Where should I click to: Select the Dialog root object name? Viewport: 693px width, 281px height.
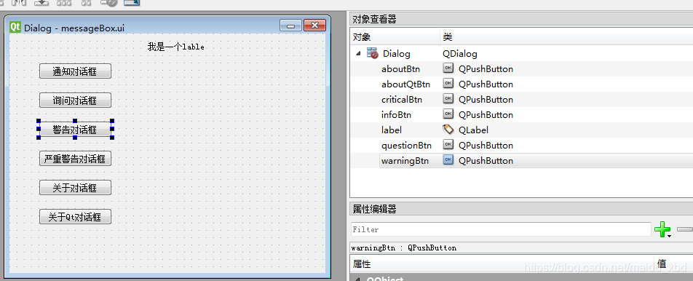[397, 54]
